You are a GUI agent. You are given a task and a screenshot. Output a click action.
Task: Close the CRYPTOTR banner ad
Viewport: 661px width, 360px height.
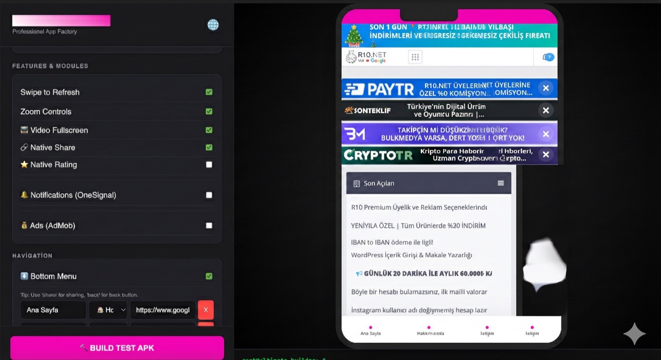tap(546, 155)
